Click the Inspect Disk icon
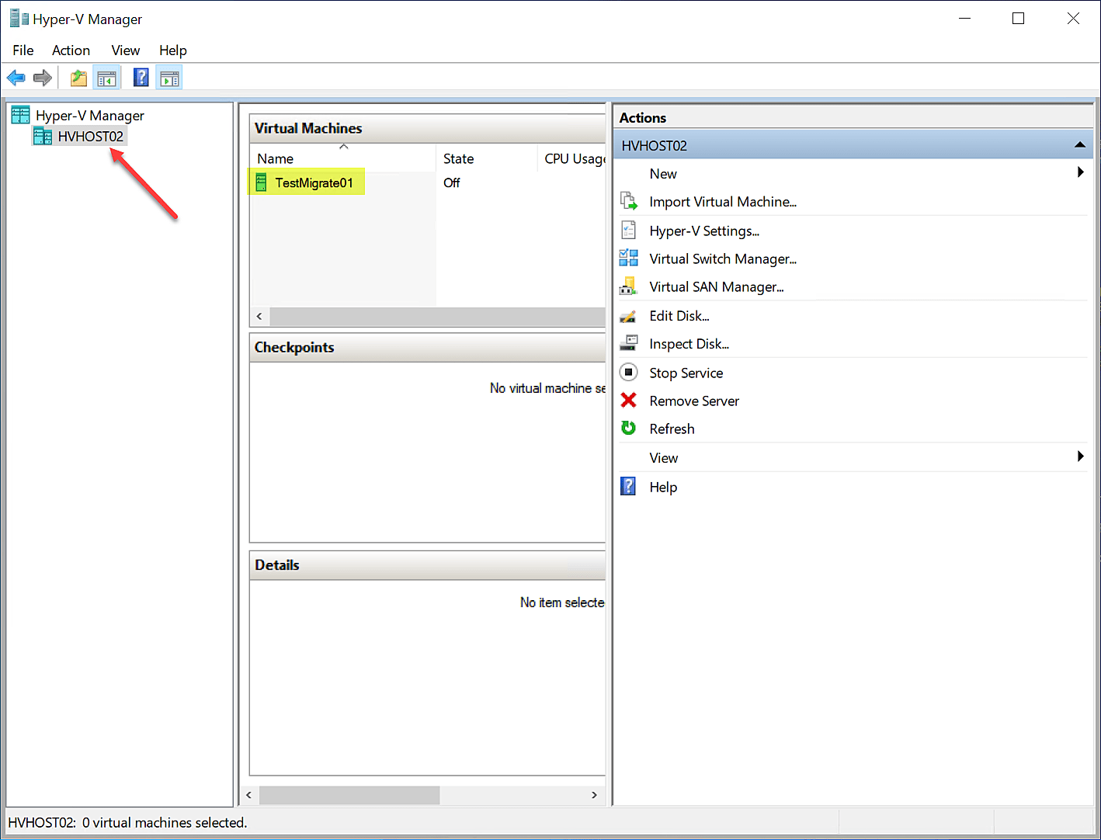 coord(629,343)
